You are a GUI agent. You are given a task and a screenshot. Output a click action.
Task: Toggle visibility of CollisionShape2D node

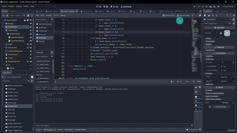click(31, 51)
